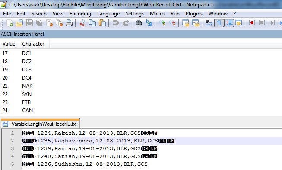Click the Synchronize Horizontal Scrolling icon
This screenshot has height=170, width=282.
coord(196,23)
